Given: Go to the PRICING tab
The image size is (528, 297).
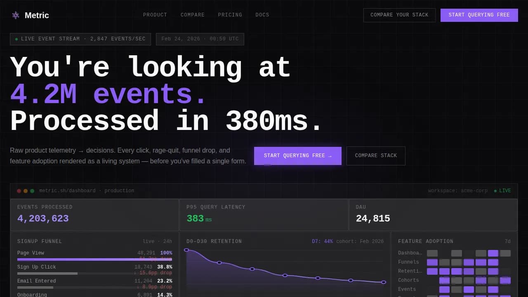Looking at the screenshot, I should click(230, 15).
